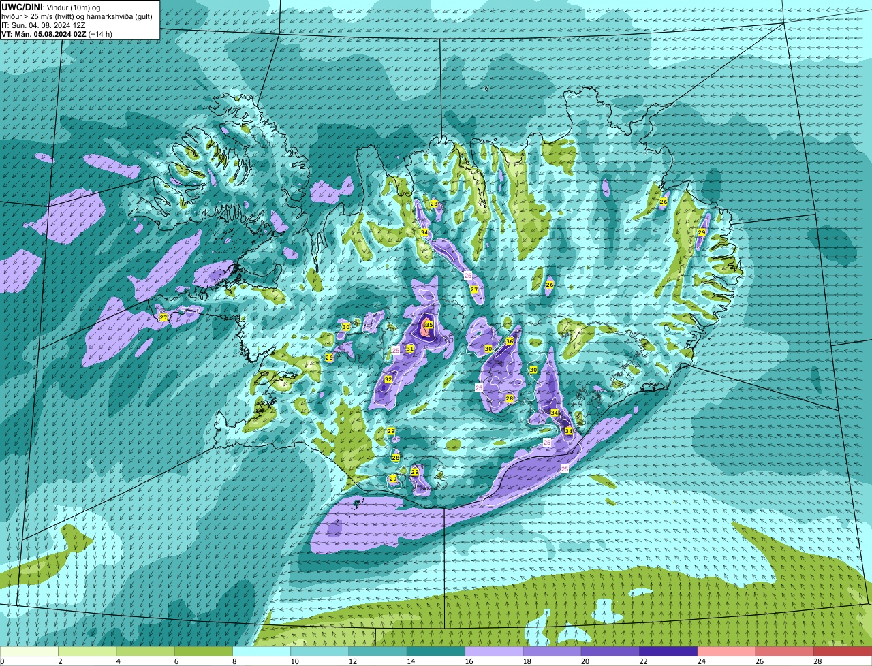
Task: Click the "2" tick label on color scale
Action: [x=60, y=661]
